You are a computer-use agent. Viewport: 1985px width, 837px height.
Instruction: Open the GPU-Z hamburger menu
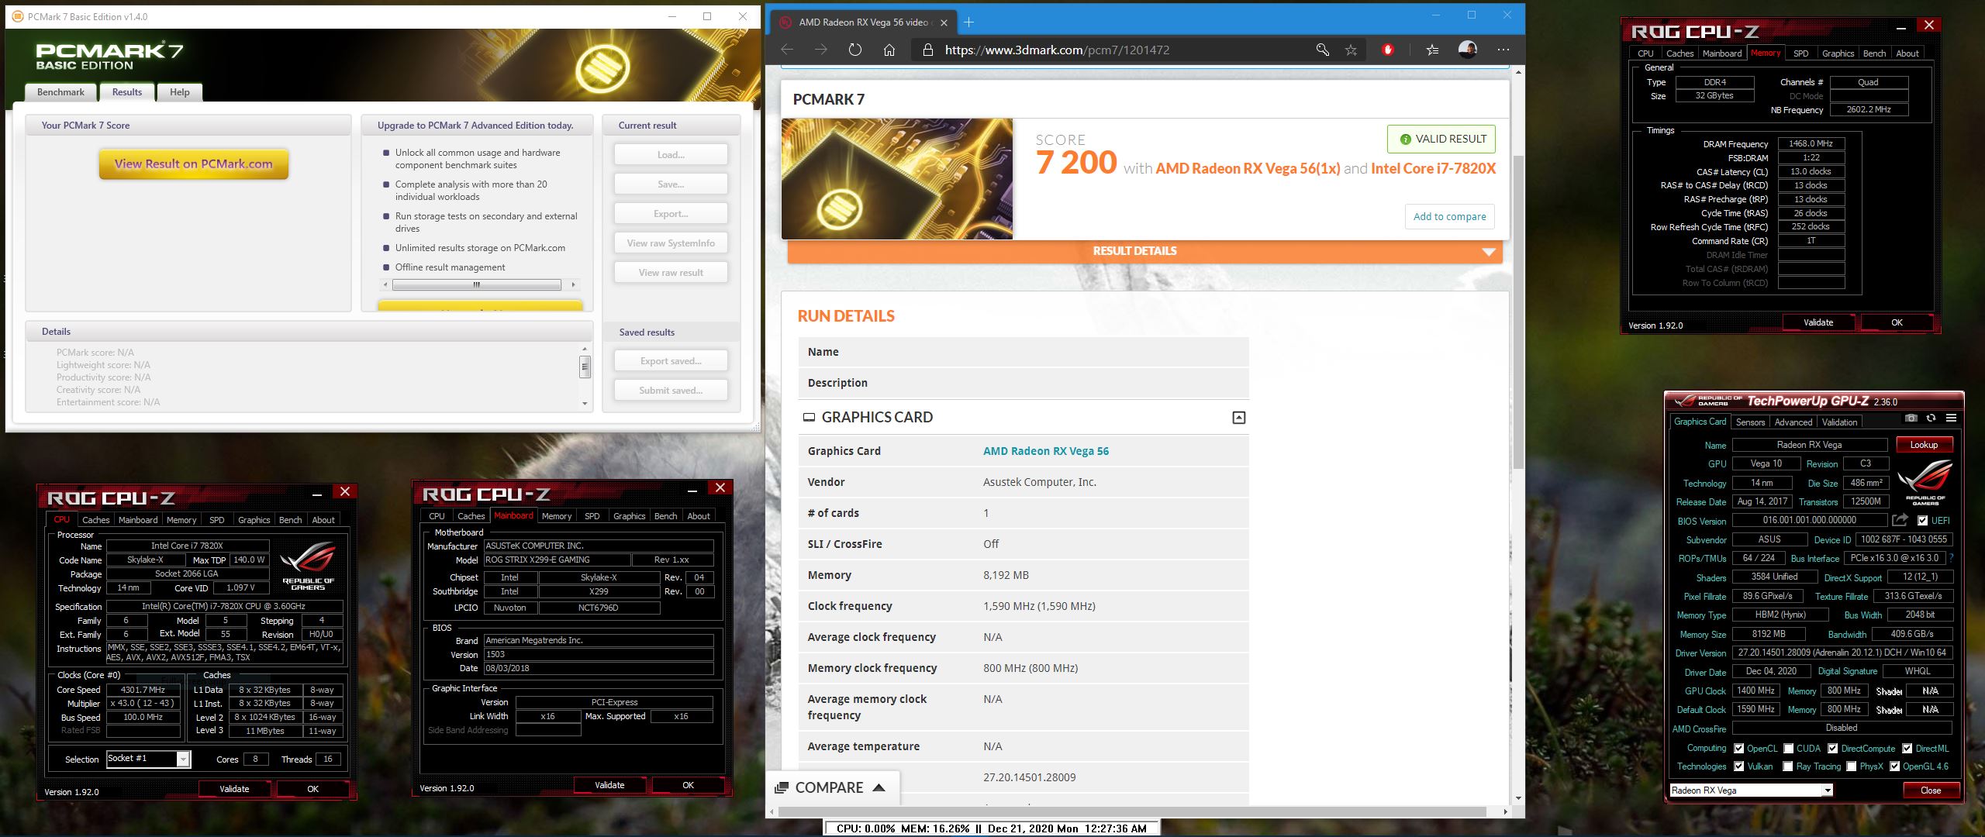point(1951,418)
